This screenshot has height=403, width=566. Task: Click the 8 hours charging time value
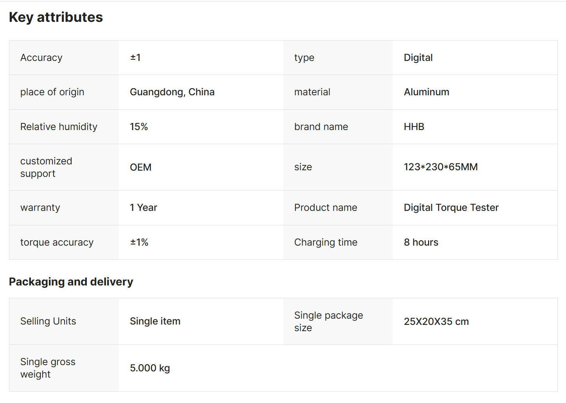coord(421,243)
